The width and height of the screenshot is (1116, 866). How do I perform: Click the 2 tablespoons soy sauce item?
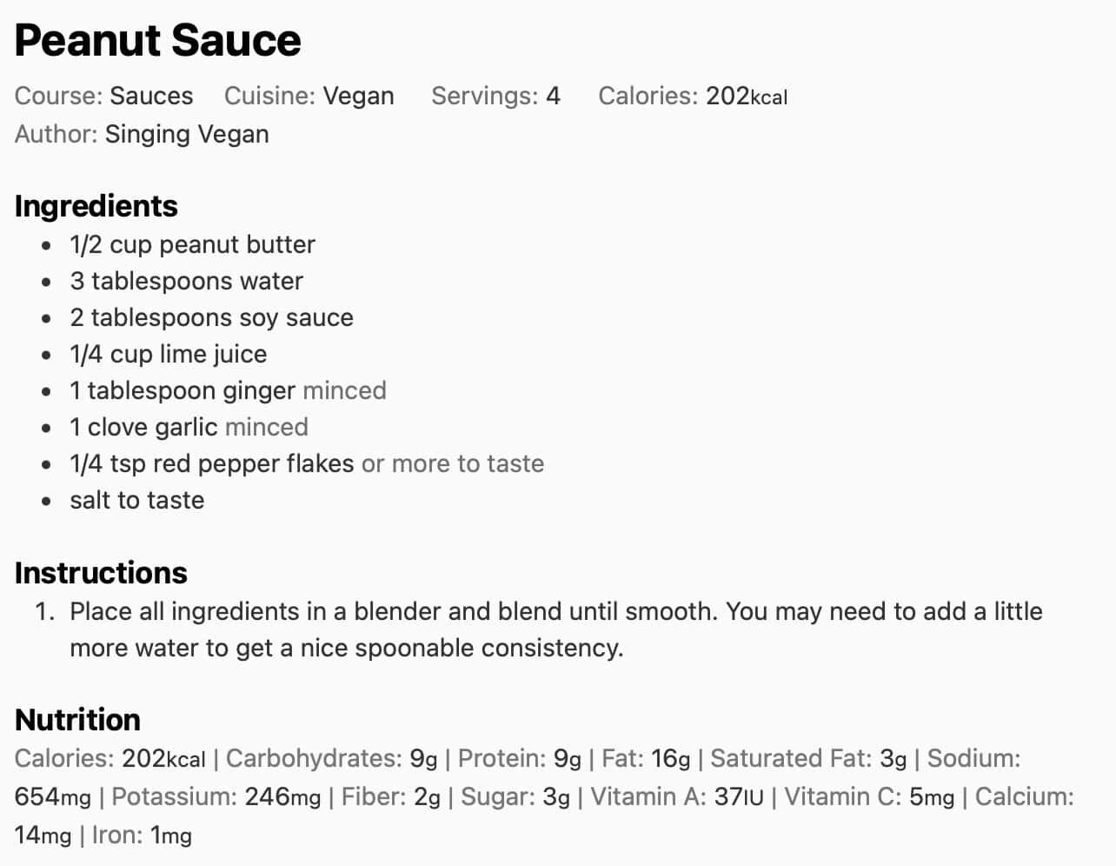pos(211,317)
